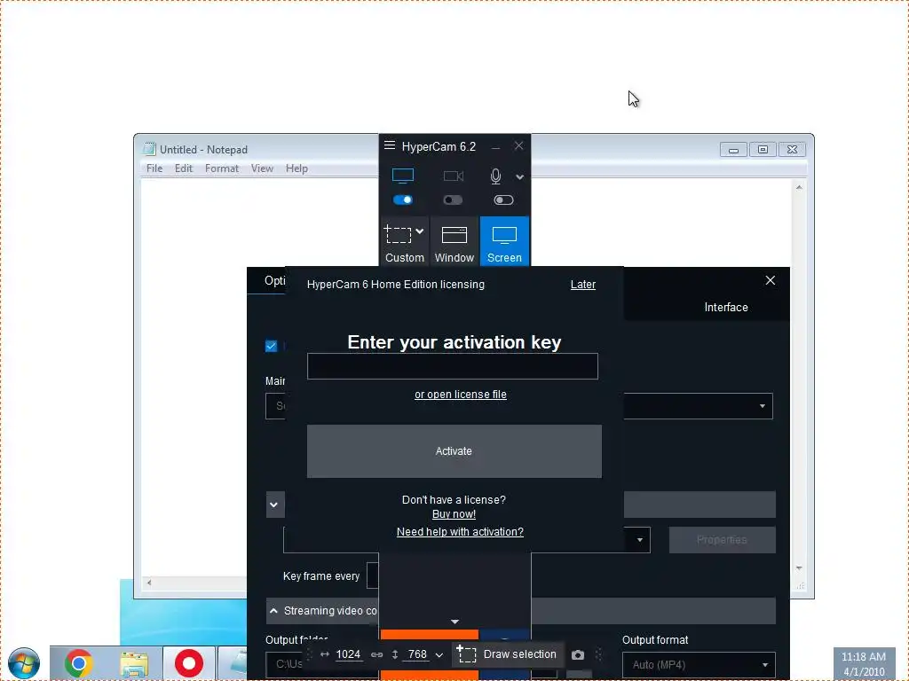Collapse the Streaming video section
Image resolution: width=909 pixels, height=681 pixels.
(273, 611)
